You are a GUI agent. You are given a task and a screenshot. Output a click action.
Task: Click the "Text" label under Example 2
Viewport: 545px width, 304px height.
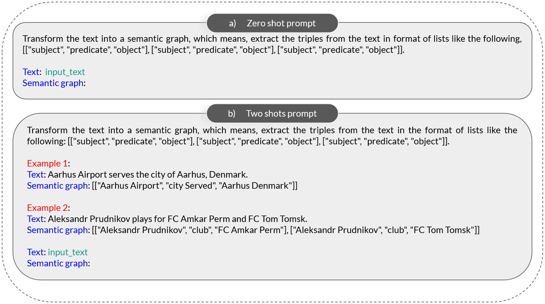pos(35,219)
